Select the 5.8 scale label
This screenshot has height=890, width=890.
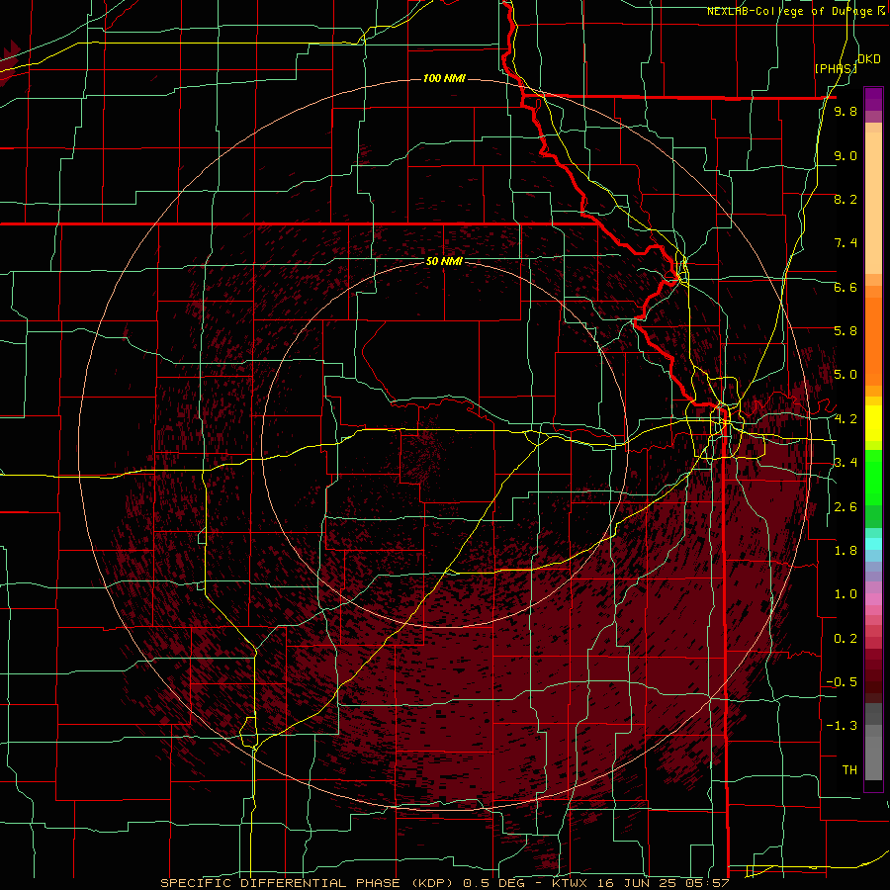(x=845, y=331)
